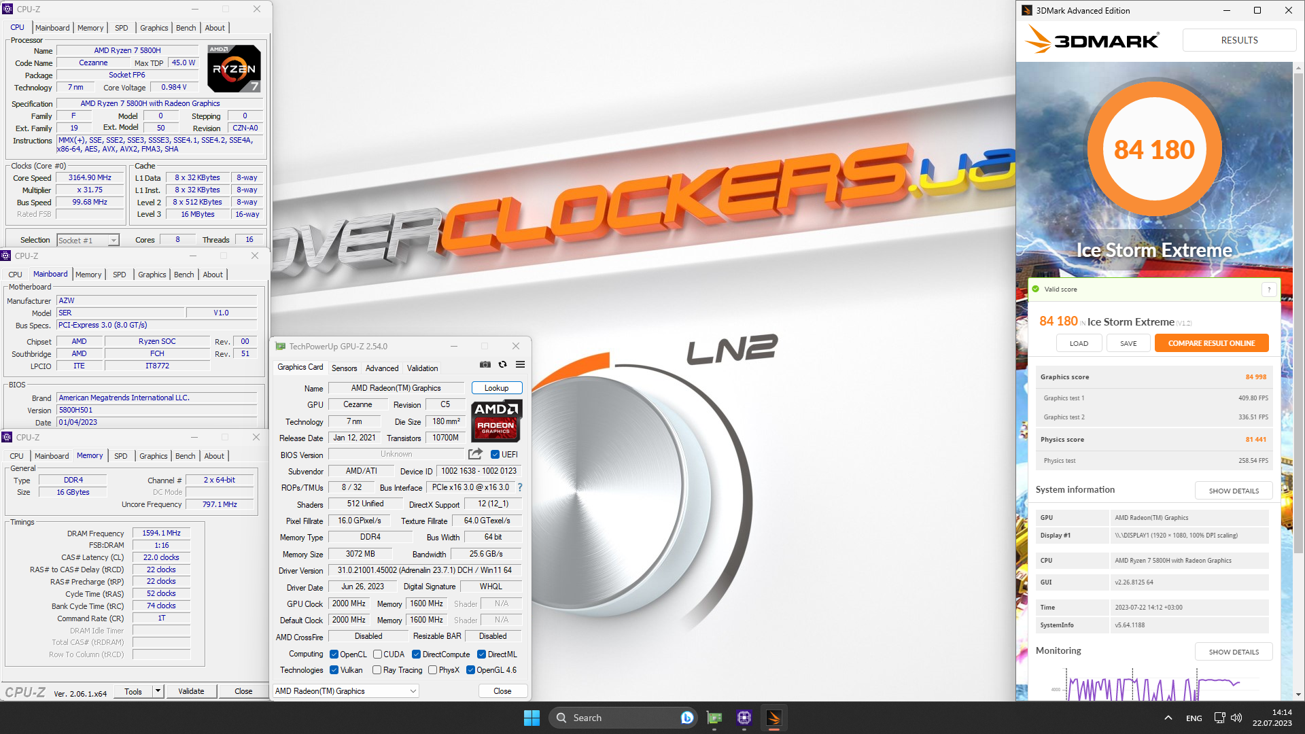1305x734 pixels.
Task: Click the 3DMark logo
Action: [1092, 40]
